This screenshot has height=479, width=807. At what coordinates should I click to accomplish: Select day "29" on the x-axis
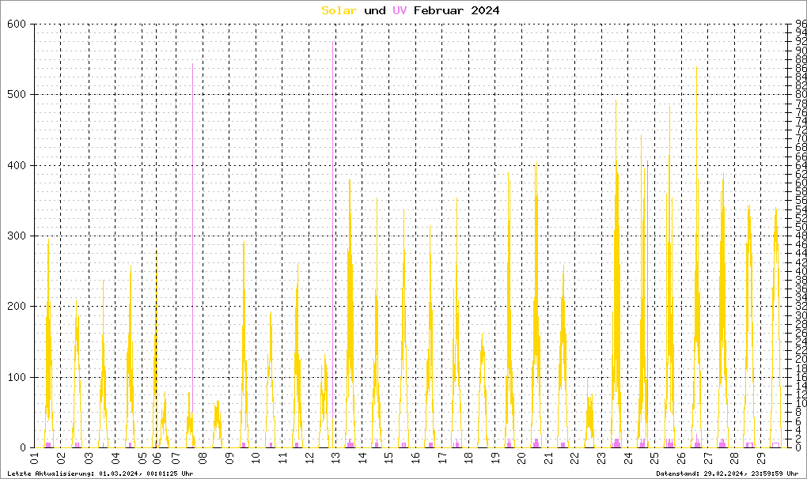pos(760,458)
